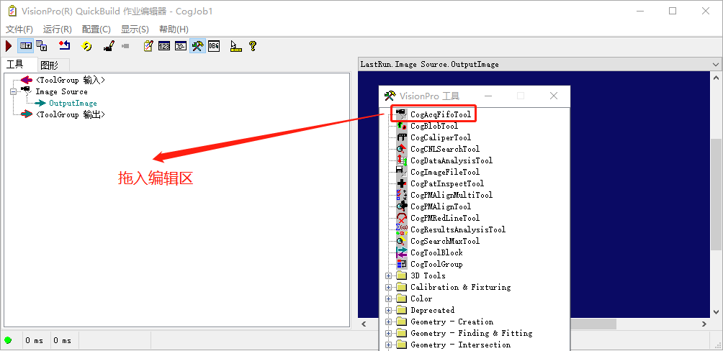Viewport: 723px width, 351px height.
Task: Click the green status indicator light
Action: [9, 340]
